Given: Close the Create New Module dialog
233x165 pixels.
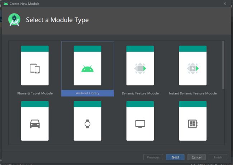Looking at the screenshot, I should point(225,4).
